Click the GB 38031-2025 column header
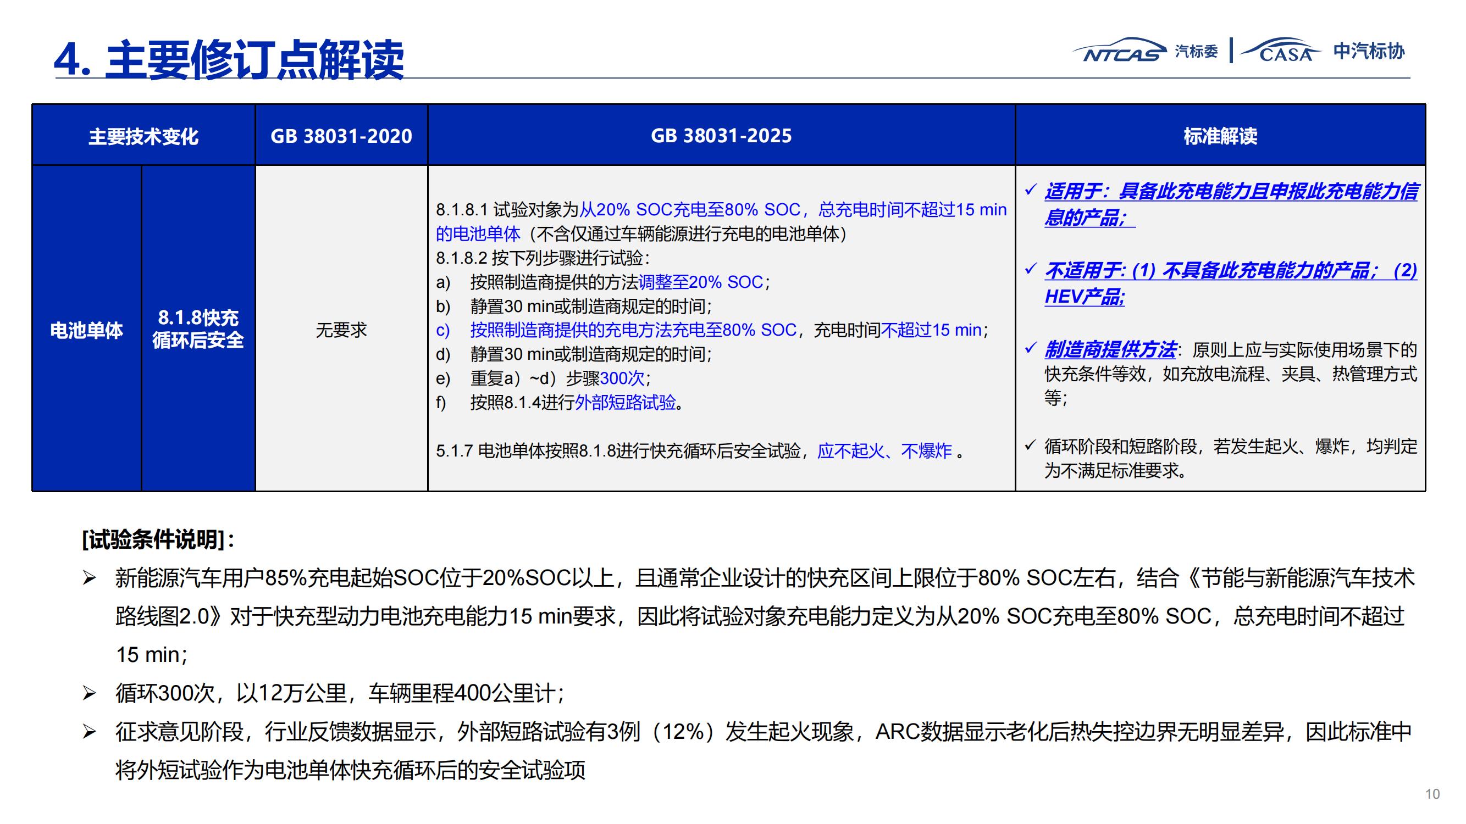This screenshot has height=824, width=1466. [721, 136]
